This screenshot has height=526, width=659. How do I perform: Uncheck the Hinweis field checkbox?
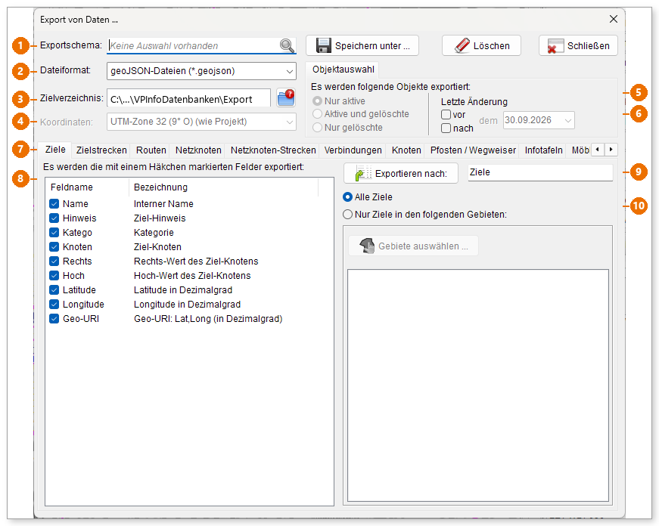[54, 218]
